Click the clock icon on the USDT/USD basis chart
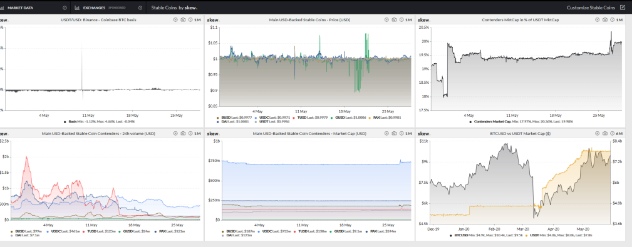The height and width of the screenshot is (247, 632). click(x=190, y=20)
